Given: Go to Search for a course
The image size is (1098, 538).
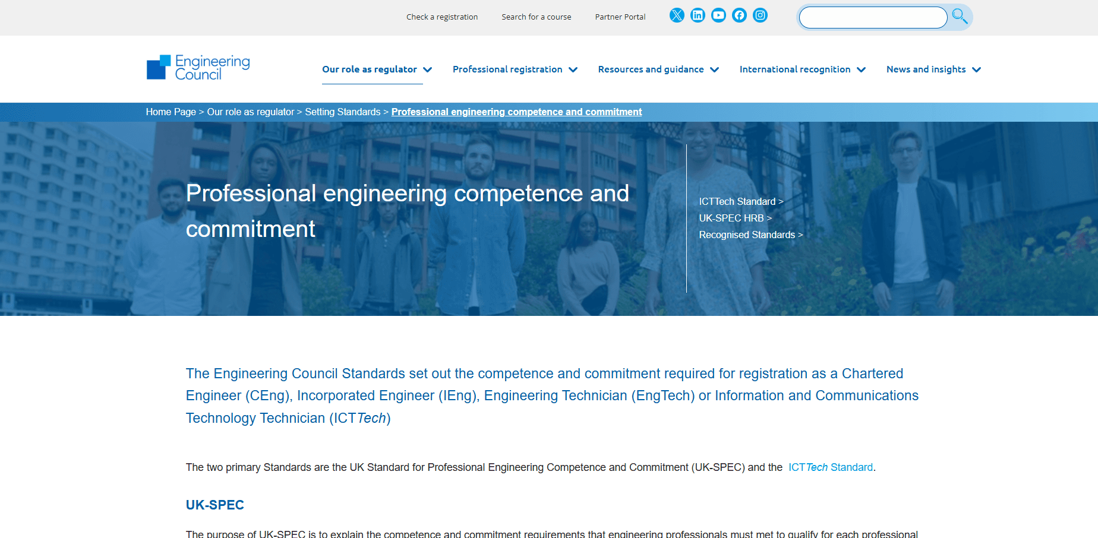Looking at the screenshot, I should click(537, 17).
